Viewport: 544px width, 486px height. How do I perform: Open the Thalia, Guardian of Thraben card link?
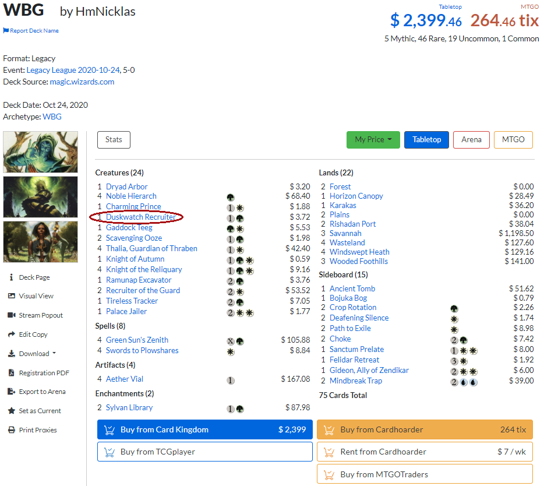pos(151,249)
